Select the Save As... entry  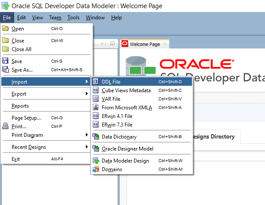46,69
